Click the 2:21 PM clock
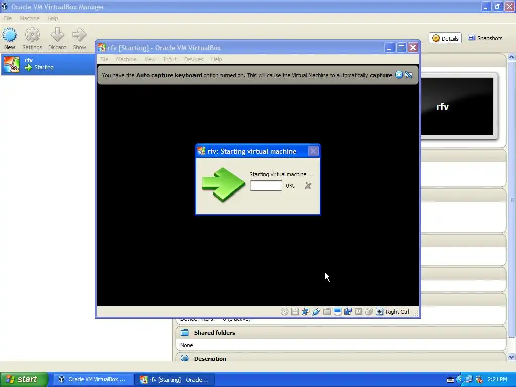The image size is (516, 387). 497,380
